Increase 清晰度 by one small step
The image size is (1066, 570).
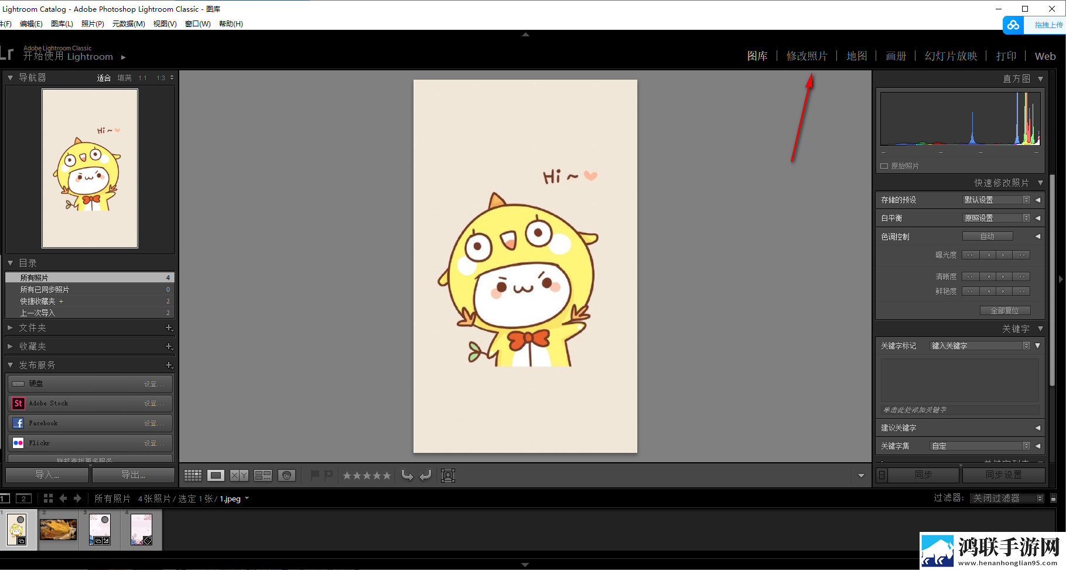tap(1004, 277)
